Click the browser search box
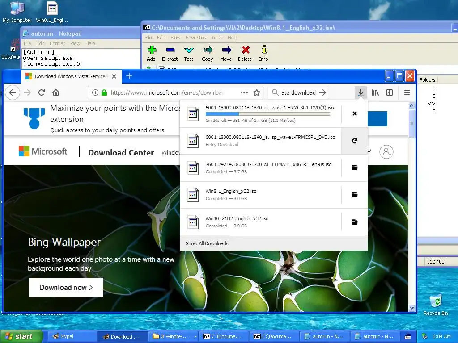 tap(298, 93)
